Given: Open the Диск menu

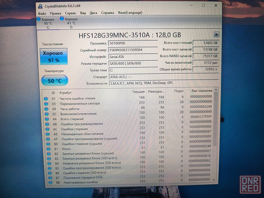Looking at the screenshot, I should (93, 13).
